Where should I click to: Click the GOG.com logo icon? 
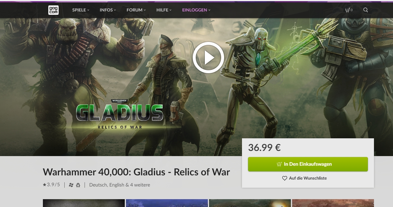(53, 10)
